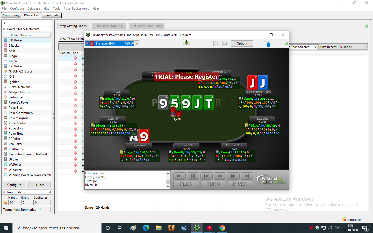Collapse Import Status section

pyautogui.click(x=4, y=192)
